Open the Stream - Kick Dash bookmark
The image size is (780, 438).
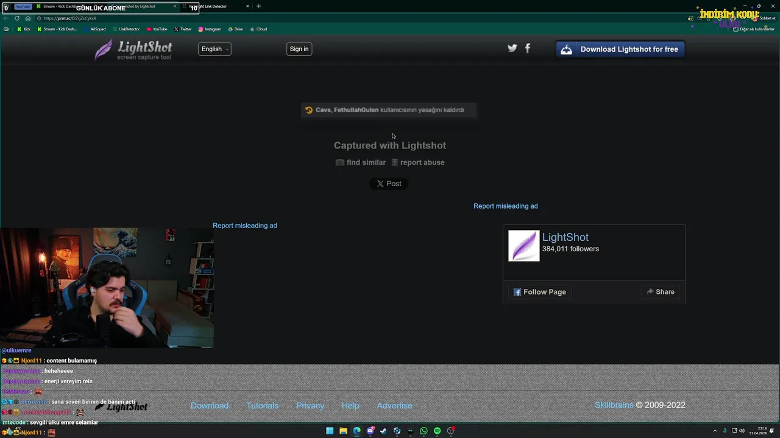pos(57,29)
